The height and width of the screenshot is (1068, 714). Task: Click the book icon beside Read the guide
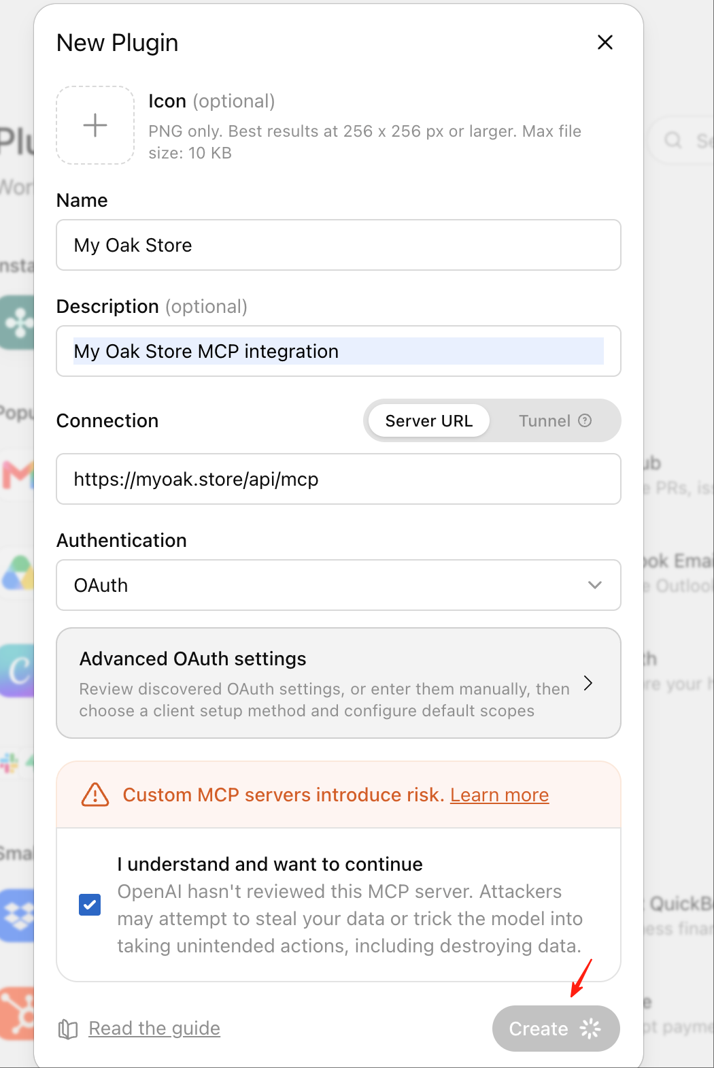pos(68,1029)
